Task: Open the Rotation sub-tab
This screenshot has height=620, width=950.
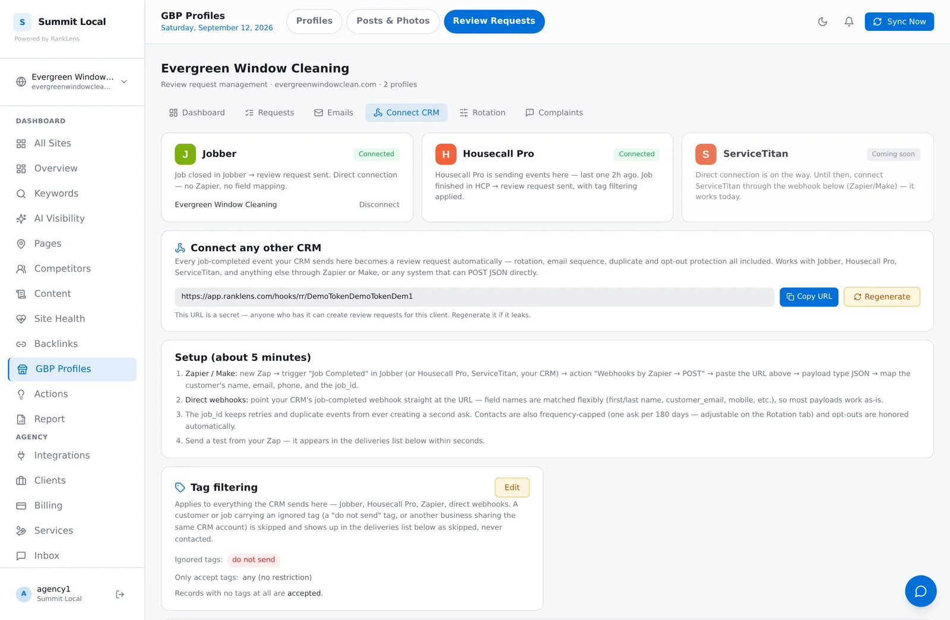Action: tap(482, 113)
